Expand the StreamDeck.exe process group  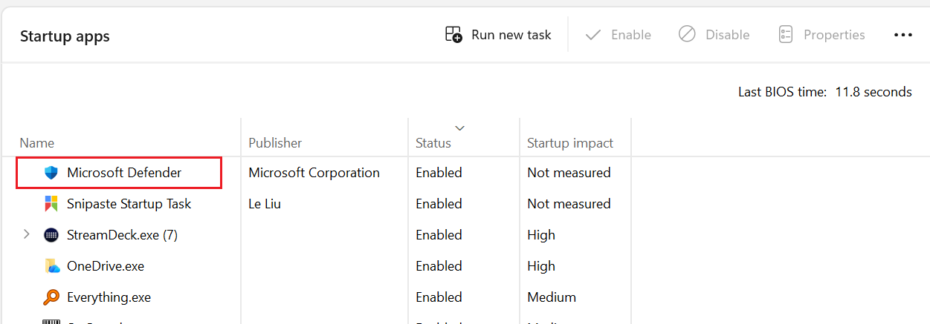(x=27, y=234)
